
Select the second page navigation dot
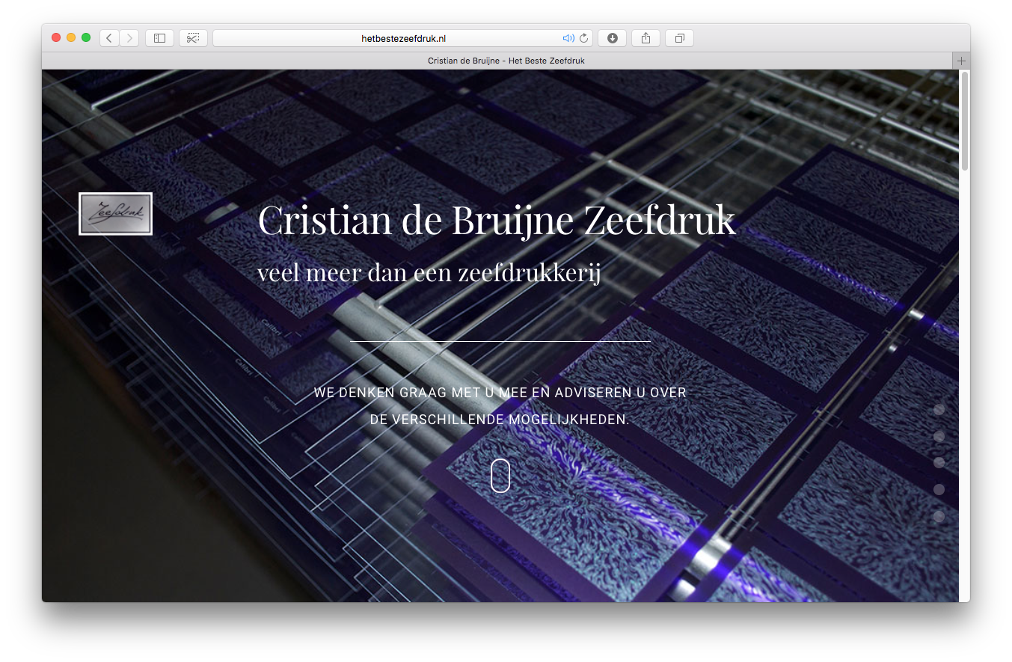pyautogui.click(x=939, y=436)
